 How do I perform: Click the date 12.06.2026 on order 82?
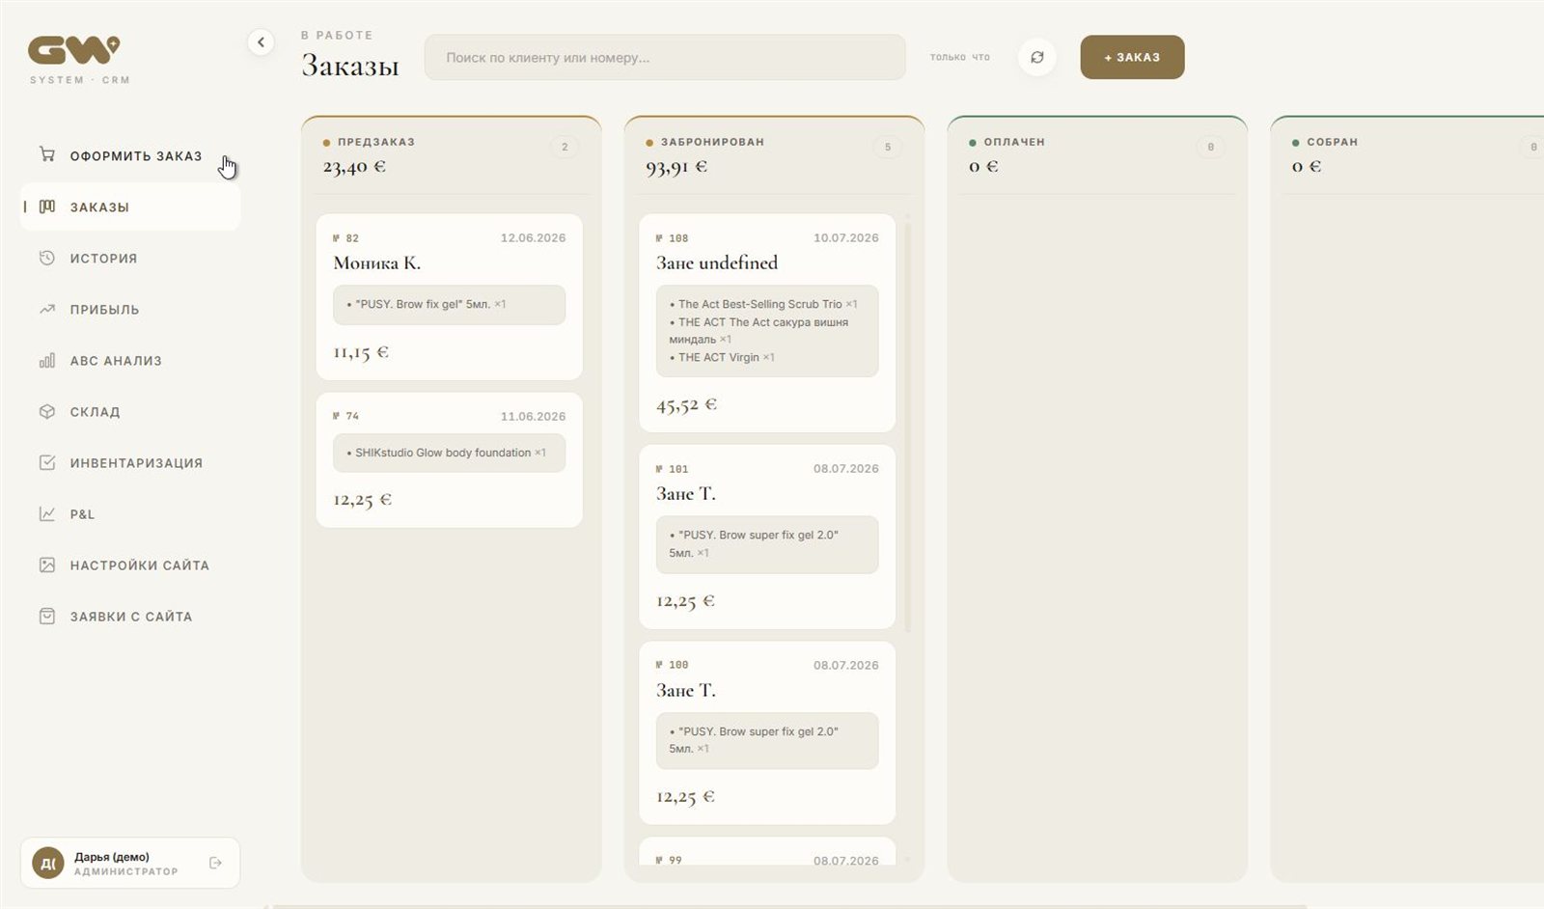533,237
